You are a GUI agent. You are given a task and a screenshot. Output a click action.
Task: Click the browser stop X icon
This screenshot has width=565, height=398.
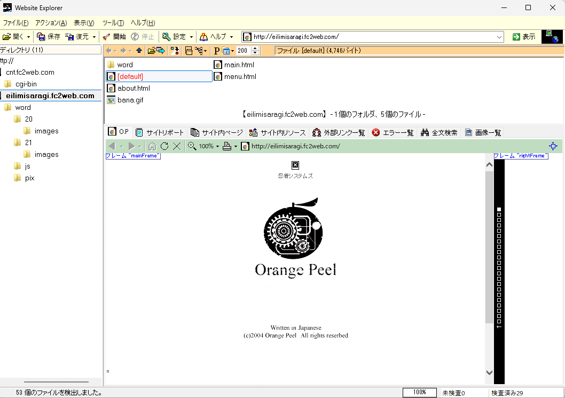click(177, 146)
